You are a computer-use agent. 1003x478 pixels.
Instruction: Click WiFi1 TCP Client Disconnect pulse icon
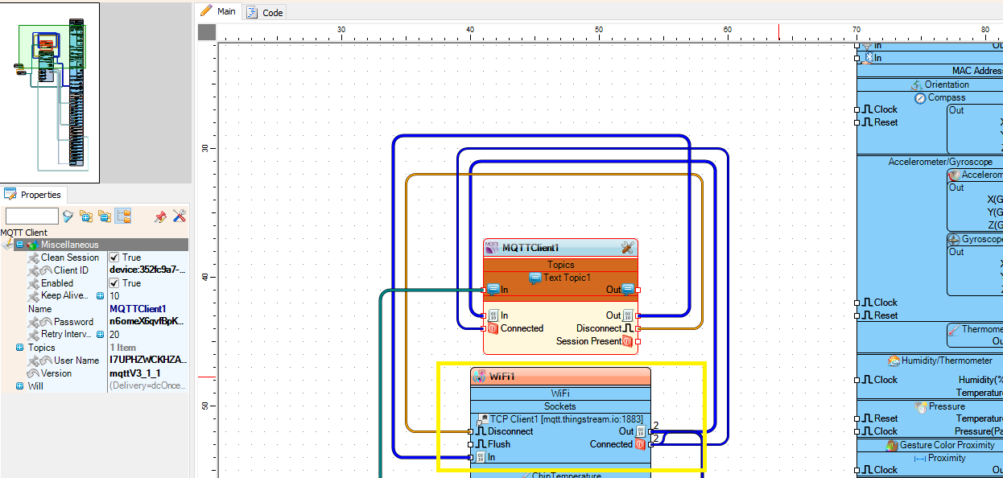click(481, 431)
